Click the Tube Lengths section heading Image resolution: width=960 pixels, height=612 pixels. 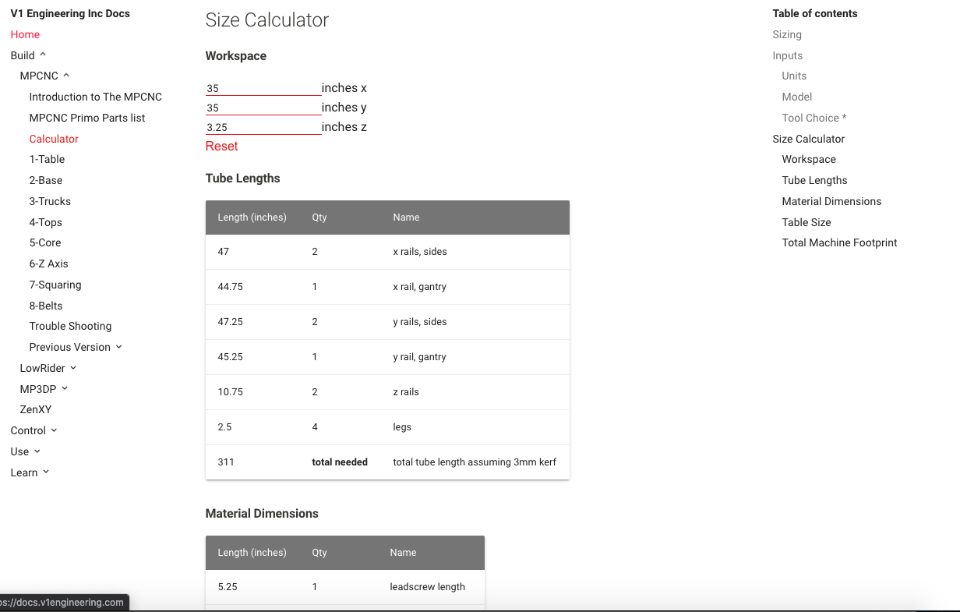pyautogui.click(x=243, y=179)
